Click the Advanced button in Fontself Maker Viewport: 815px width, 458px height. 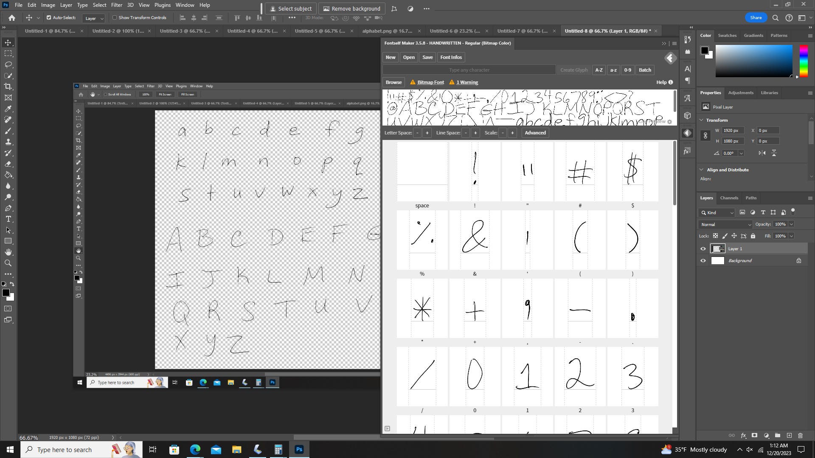(535, 133)
